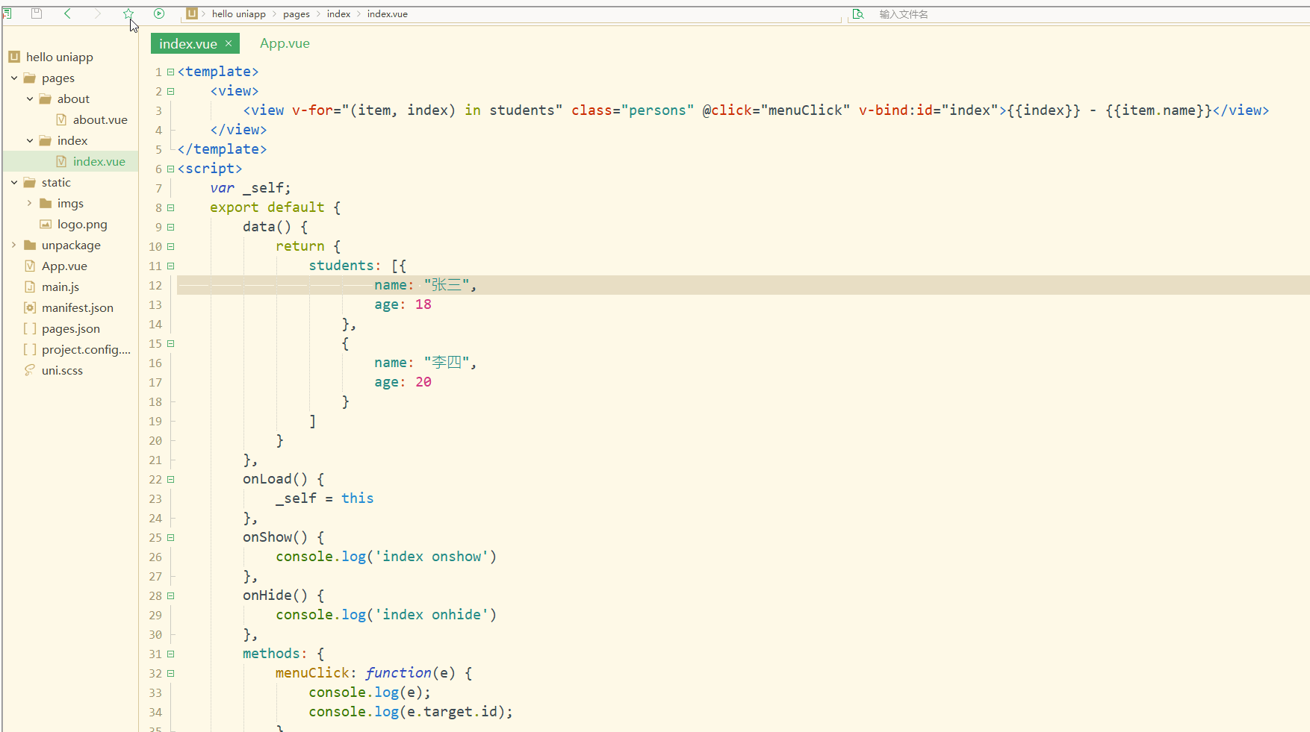Click the console.log(e.target.id) line
The width and height of the screenshot is (1310, 732).
coord(411,712)
